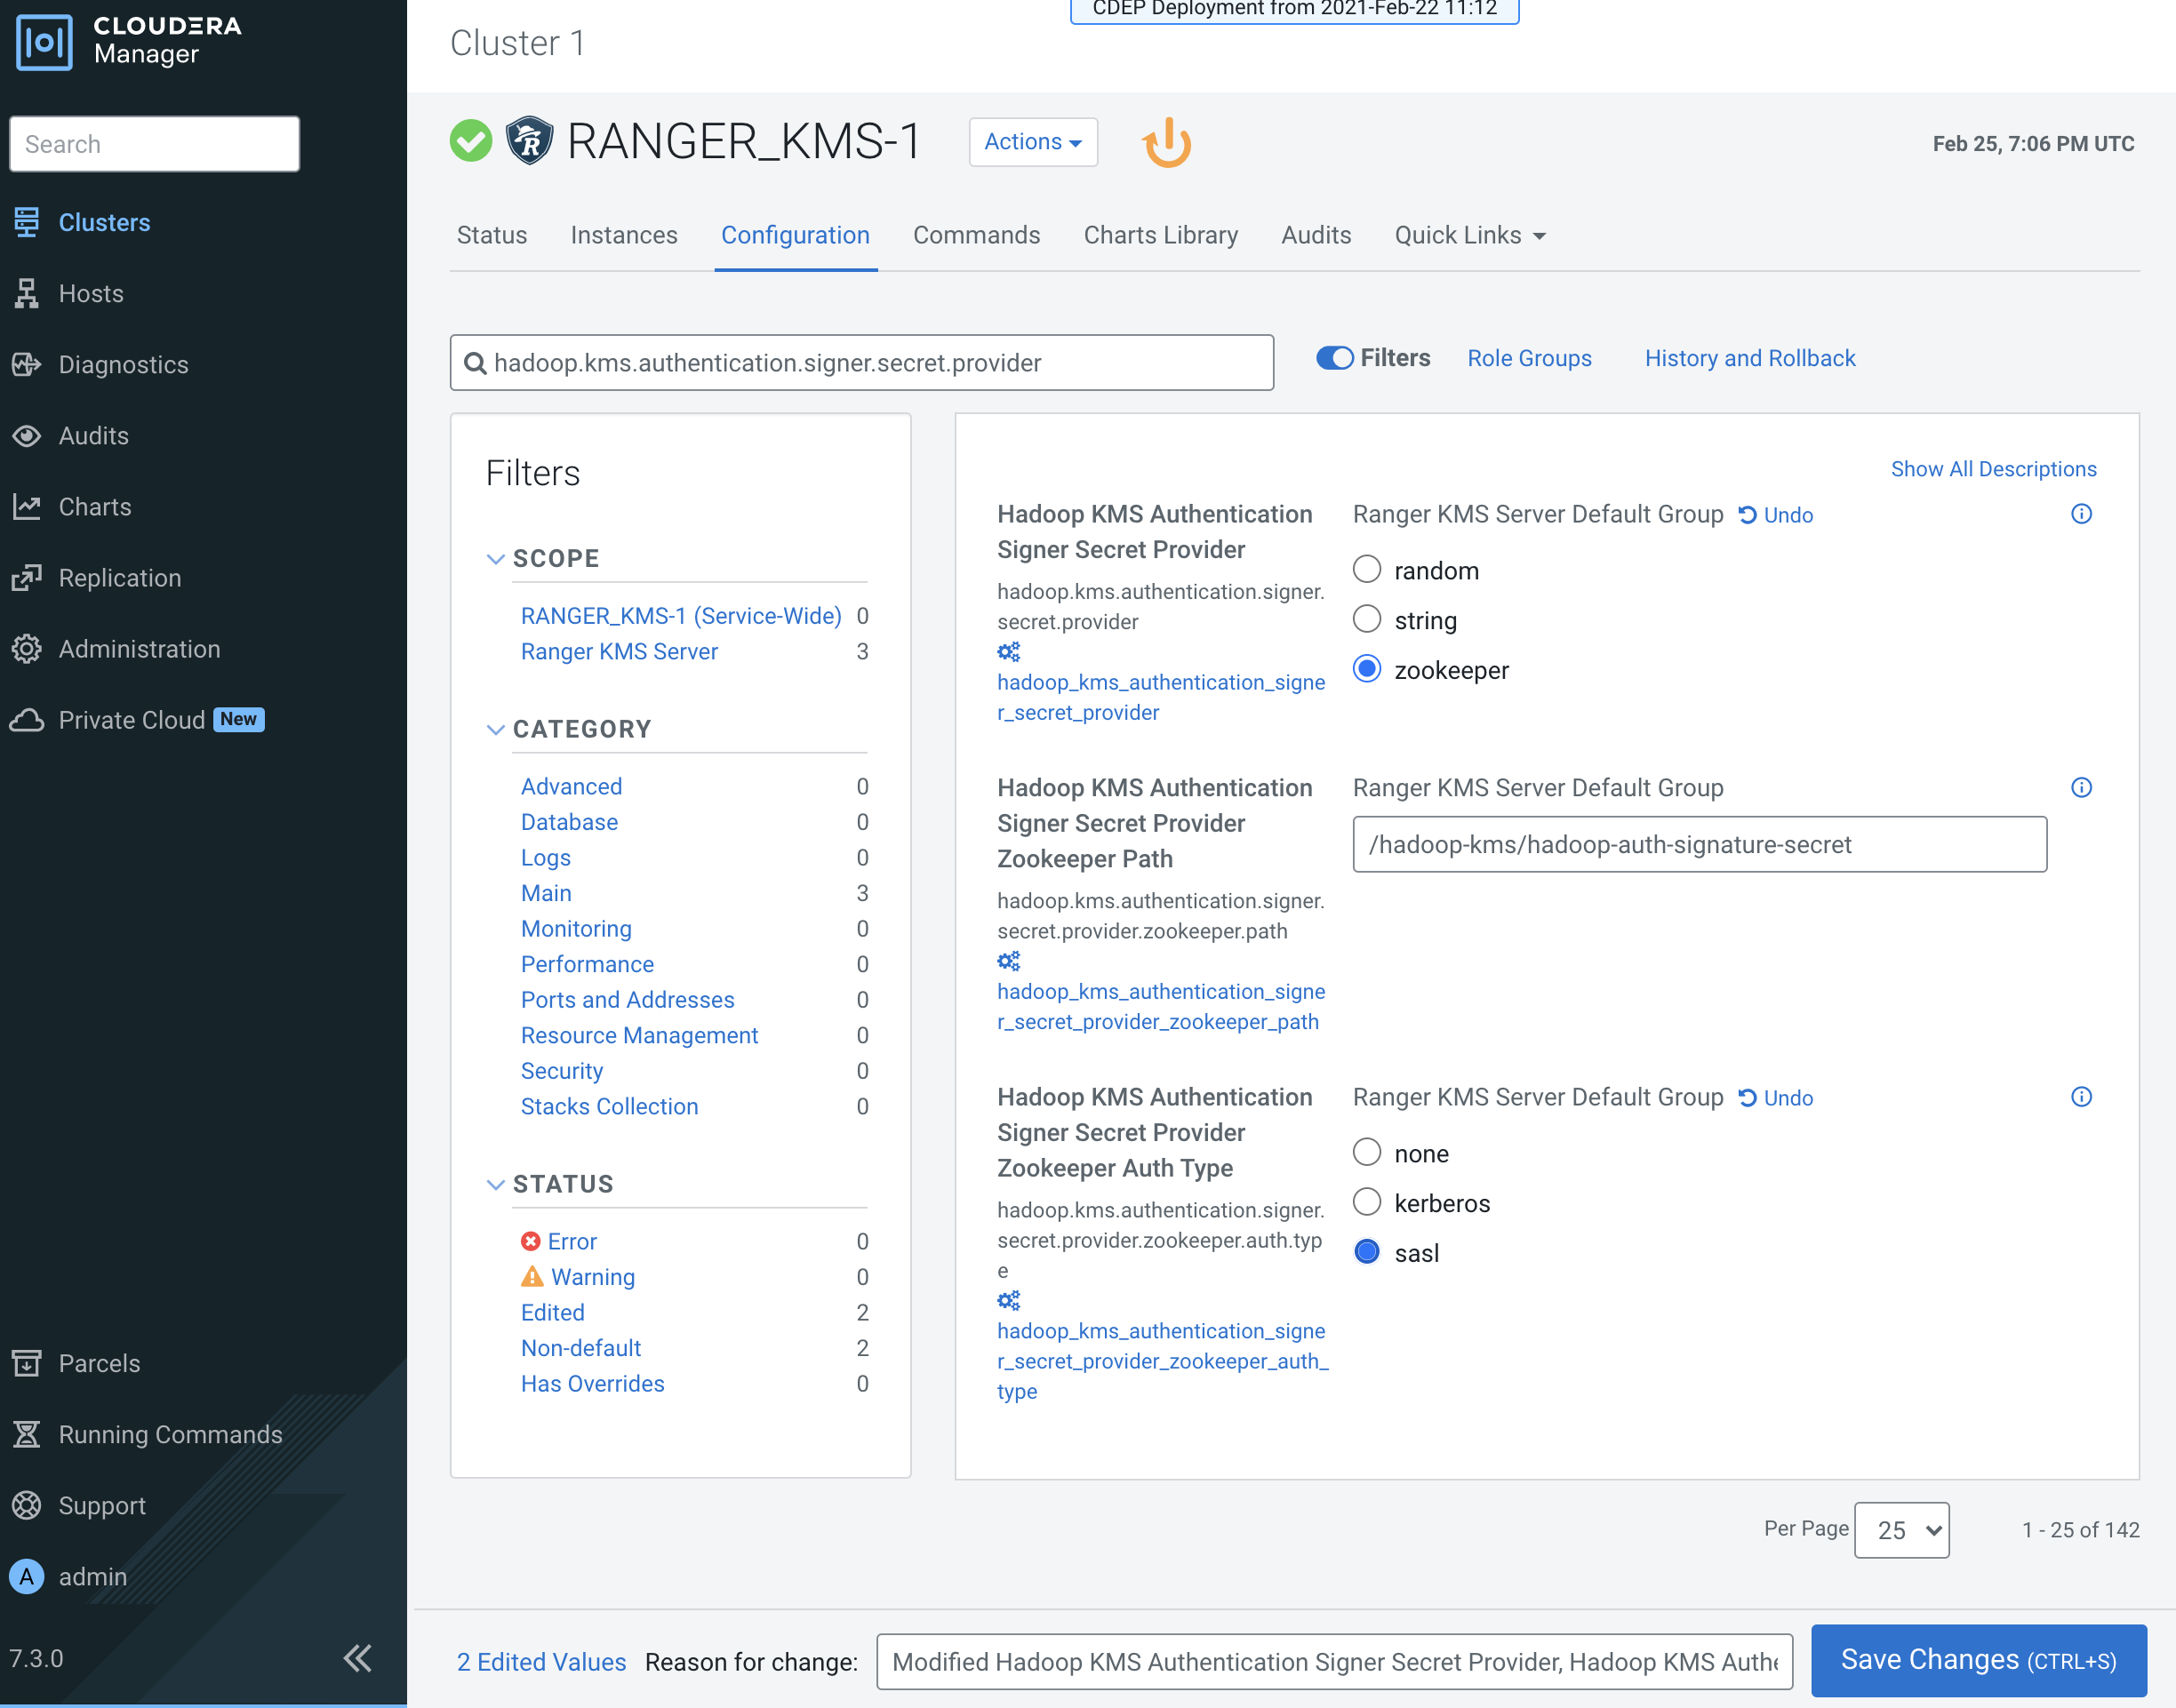
Task: Select kerberos auth type radio button
Action: coord(1366,1202)
